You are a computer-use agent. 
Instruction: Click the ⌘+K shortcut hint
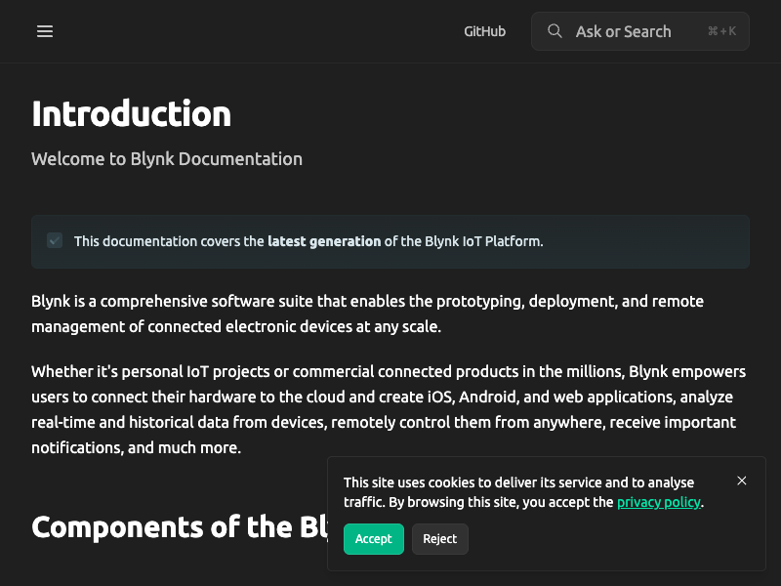tap(721, 31)
